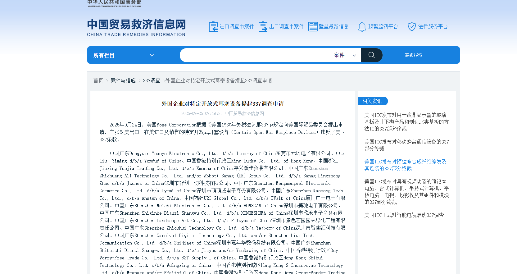Click the legal services shield icon
Image resolution: width=517 pixels, height=274 pixels.
tap(412, 27)
